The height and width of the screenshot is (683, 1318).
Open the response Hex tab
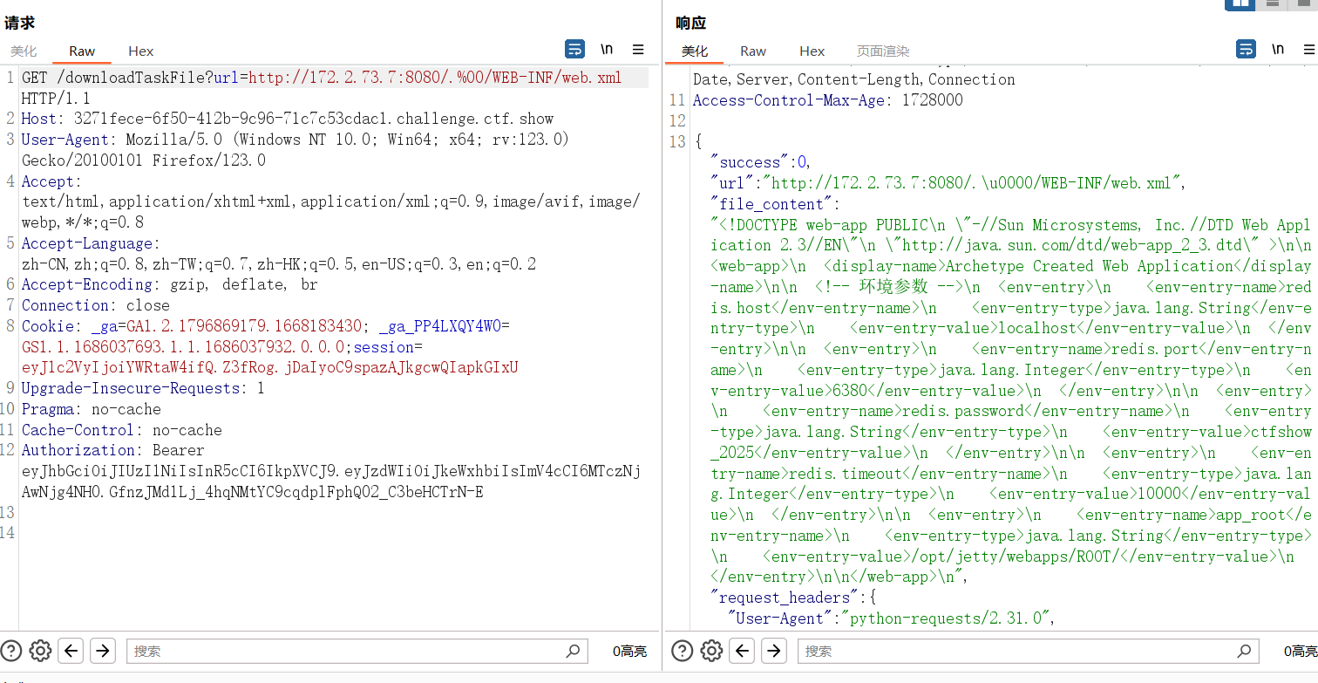(x=812, y=51)
